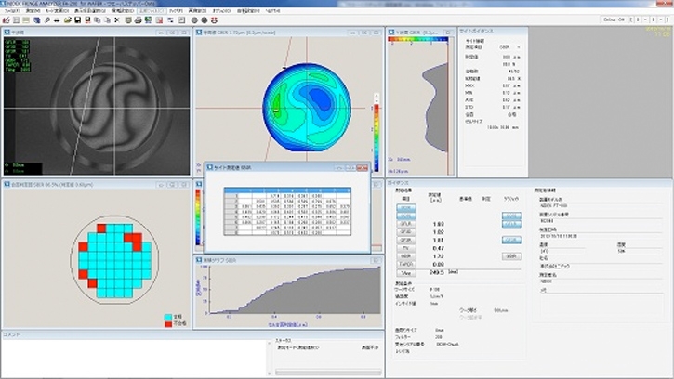Toggle the SBIR item button
This screenshot has width=674, height=379.
(x=406, y=255)
